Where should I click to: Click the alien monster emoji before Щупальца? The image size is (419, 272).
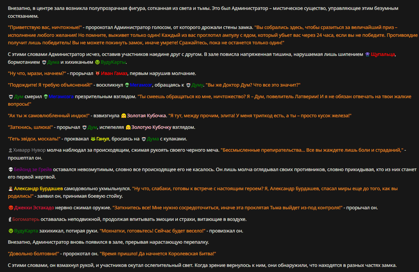pos(367,54)
